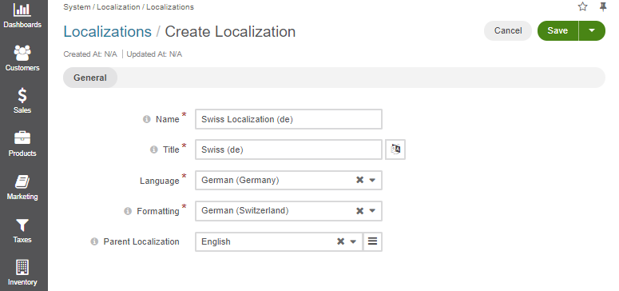The image size is (619, 291).
Task: Click the info icon next to Formatting
Action: click(128, 211)
